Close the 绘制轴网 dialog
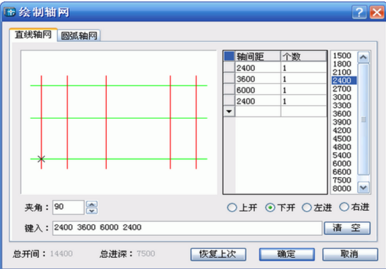 click(377, 12)
